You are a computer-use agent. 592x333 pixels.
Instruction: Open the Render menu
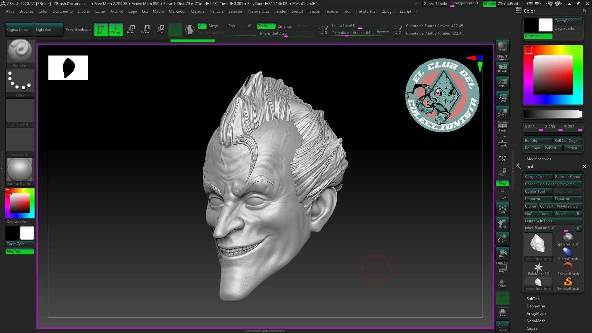pos(280,11)
